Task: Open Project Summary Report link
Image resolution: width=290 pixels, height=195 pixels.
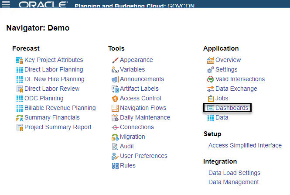Action: (x=58, y=127)
